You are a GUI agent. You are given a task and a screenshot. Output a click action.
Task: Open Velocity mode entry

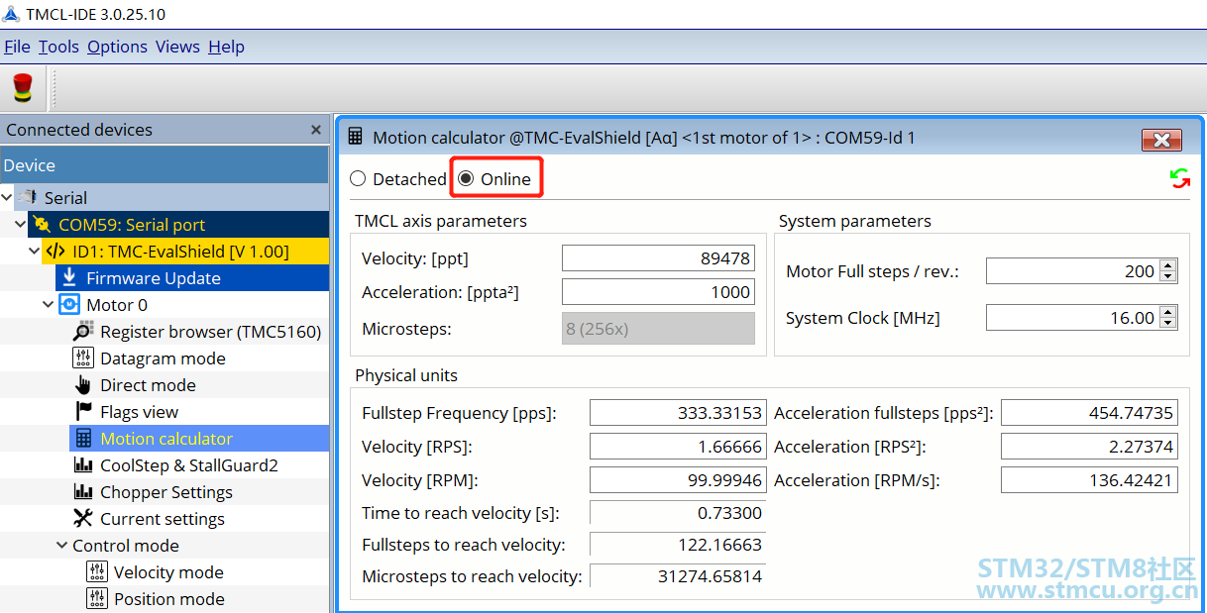168,572
